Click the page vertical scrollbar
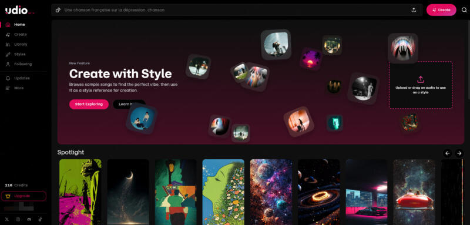Image resolution: width=470 pixels, height=225 pixels. pos(468,60)
